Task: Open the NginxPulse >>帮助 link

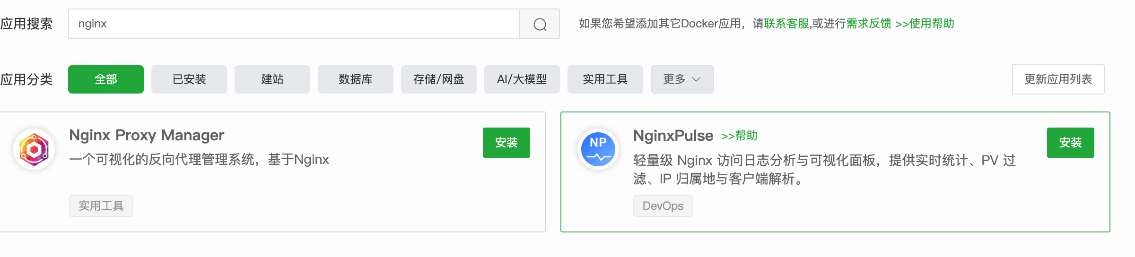Action: point(739,136)
